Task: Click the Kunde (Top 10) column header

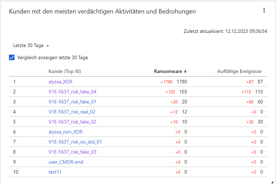Action: tap(65, 72)
